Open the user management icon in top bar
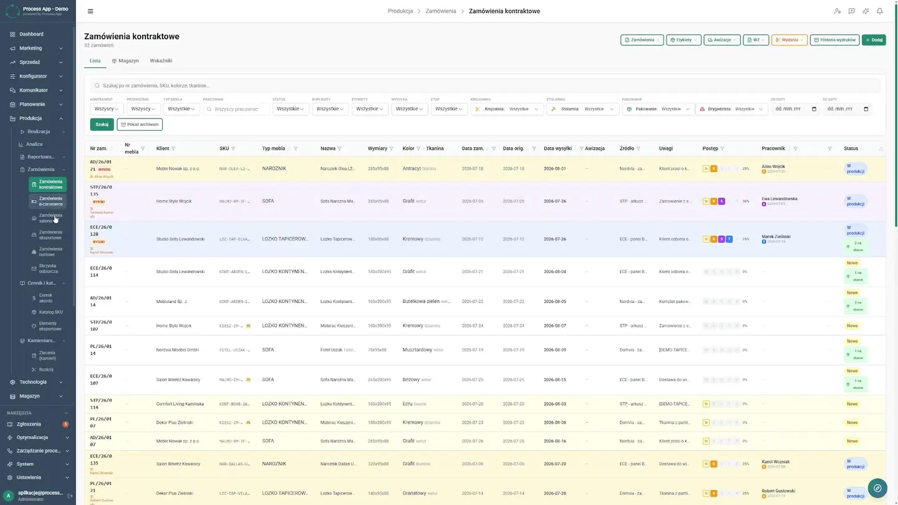This screenshot has height=505, width=898. coord(838,11)
